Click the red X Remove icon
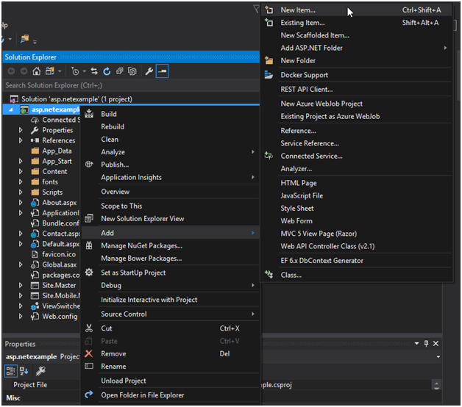This screenshot has width=462, height=407. [89, 353]
